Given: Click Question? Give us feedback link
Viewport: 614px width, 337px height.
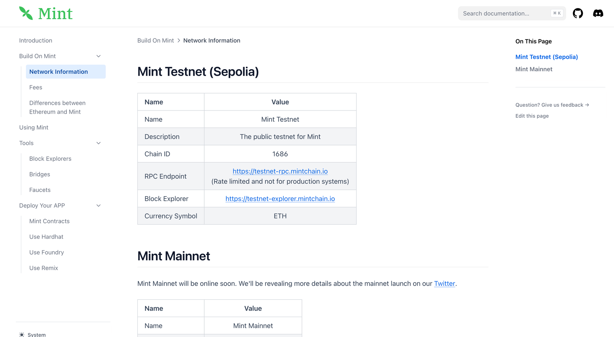Looking at the screenshot, I should coord(552,105).
